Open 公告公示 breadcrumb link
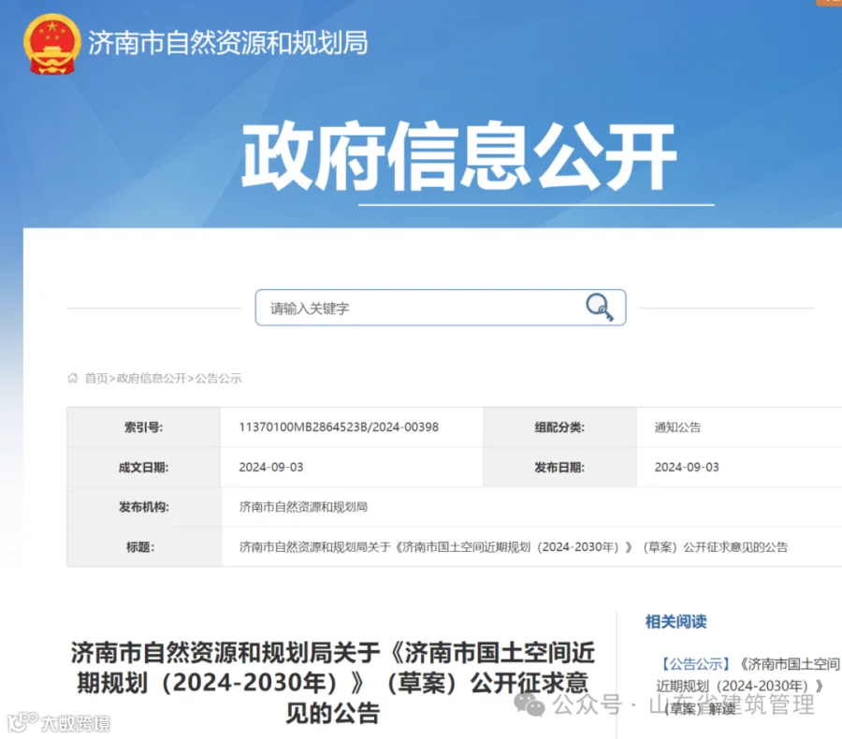The height and width of the screenshot is (739, 842). pos(218,378)
